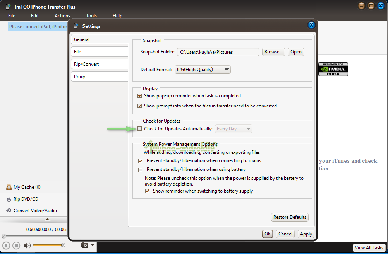388x254 pixels.
Task: Confirm settings with OK
Action: [268, 234]
